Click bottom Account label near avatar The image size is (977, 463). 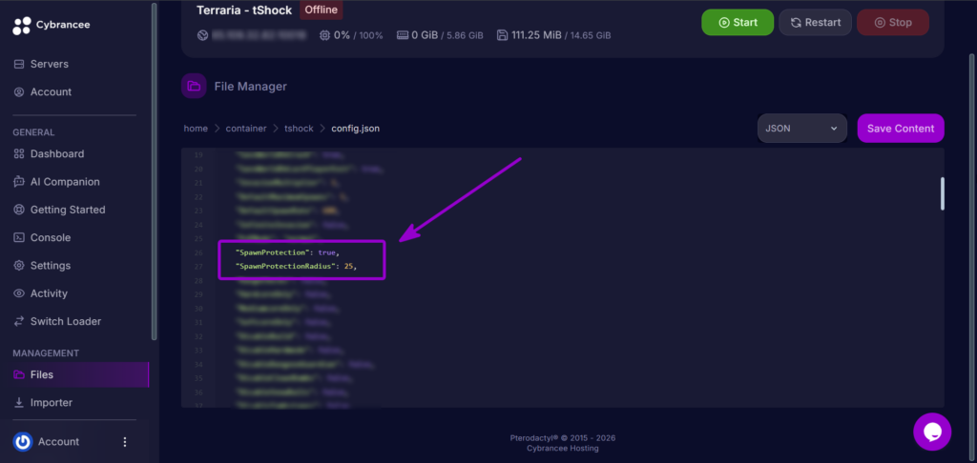coord(58,442)
